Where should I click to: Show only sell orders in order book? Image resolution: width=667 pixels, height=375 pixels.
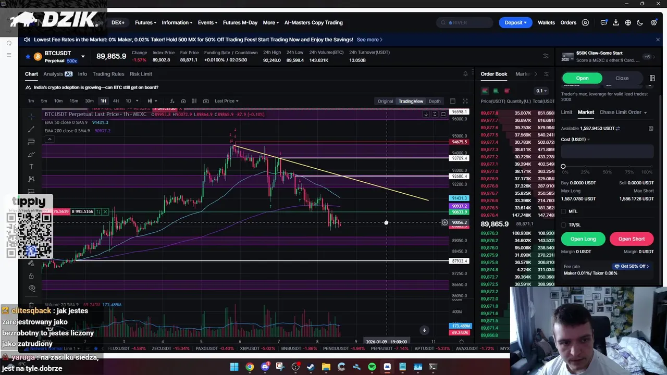pyautogui.click(x=507, y=91)
